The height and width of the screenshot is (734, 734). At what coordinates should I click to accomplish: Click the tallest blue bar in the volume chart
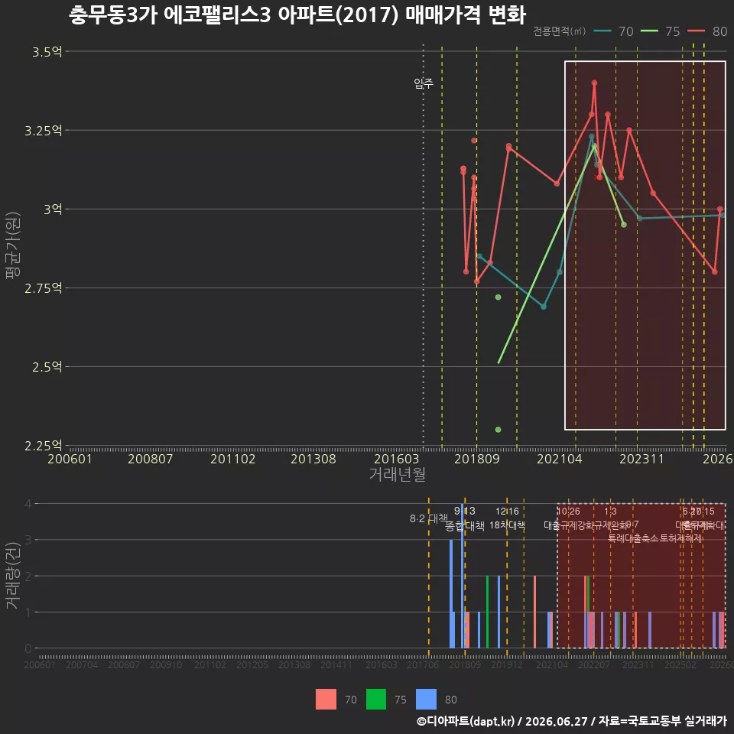coord(462,576)
